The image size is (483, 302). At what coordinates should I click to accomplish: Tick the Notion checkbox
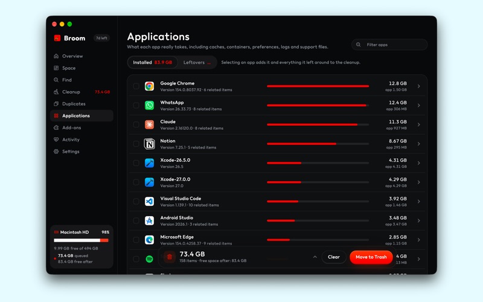click(x=136, y=144)
